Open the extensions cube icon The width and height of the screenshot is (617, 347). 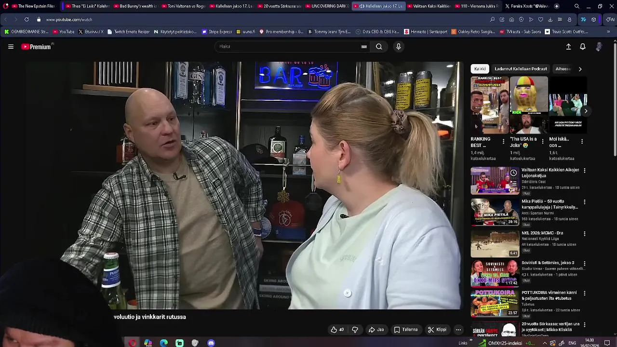pyautogui.click(x=593, y=20)
